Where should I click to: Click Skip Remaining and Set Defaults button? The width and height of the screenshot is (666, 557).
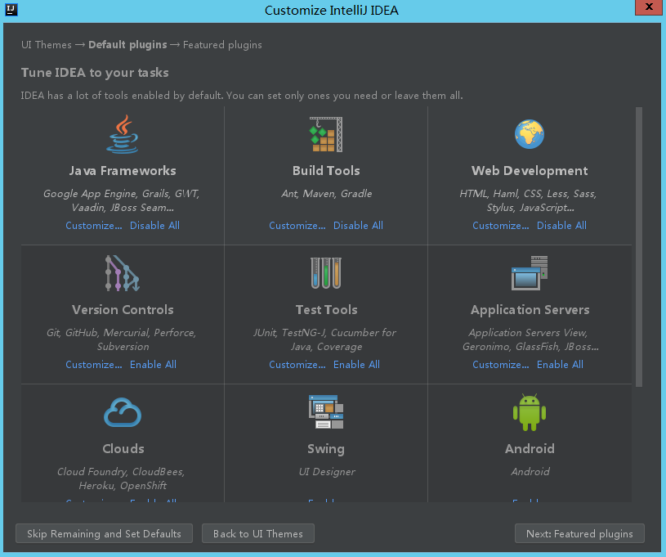[x=104, y=533]
